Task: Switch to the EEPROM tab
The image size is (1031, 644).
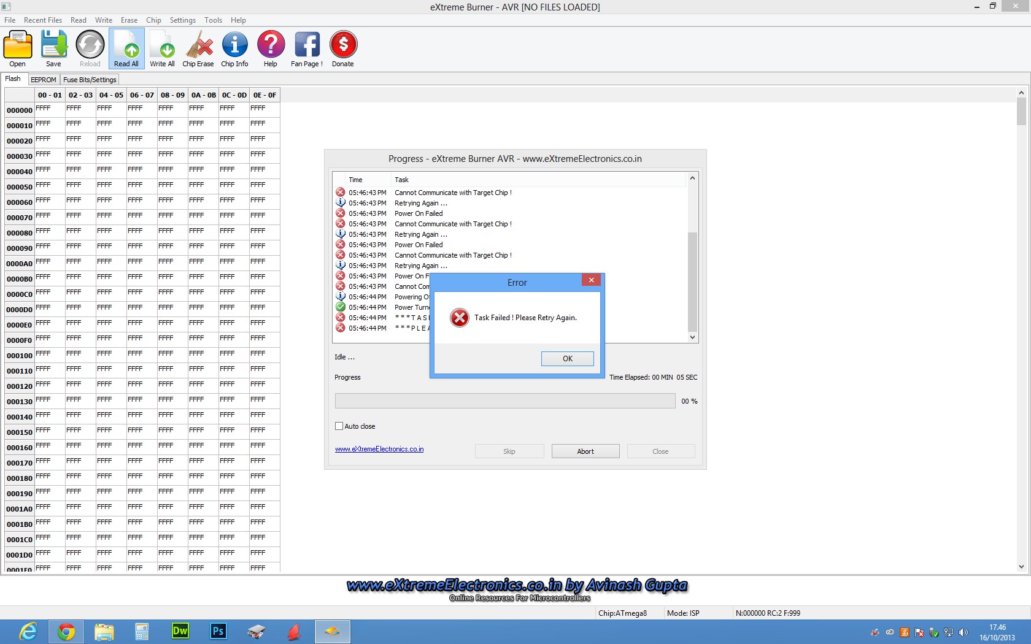Action: [44, 80]
